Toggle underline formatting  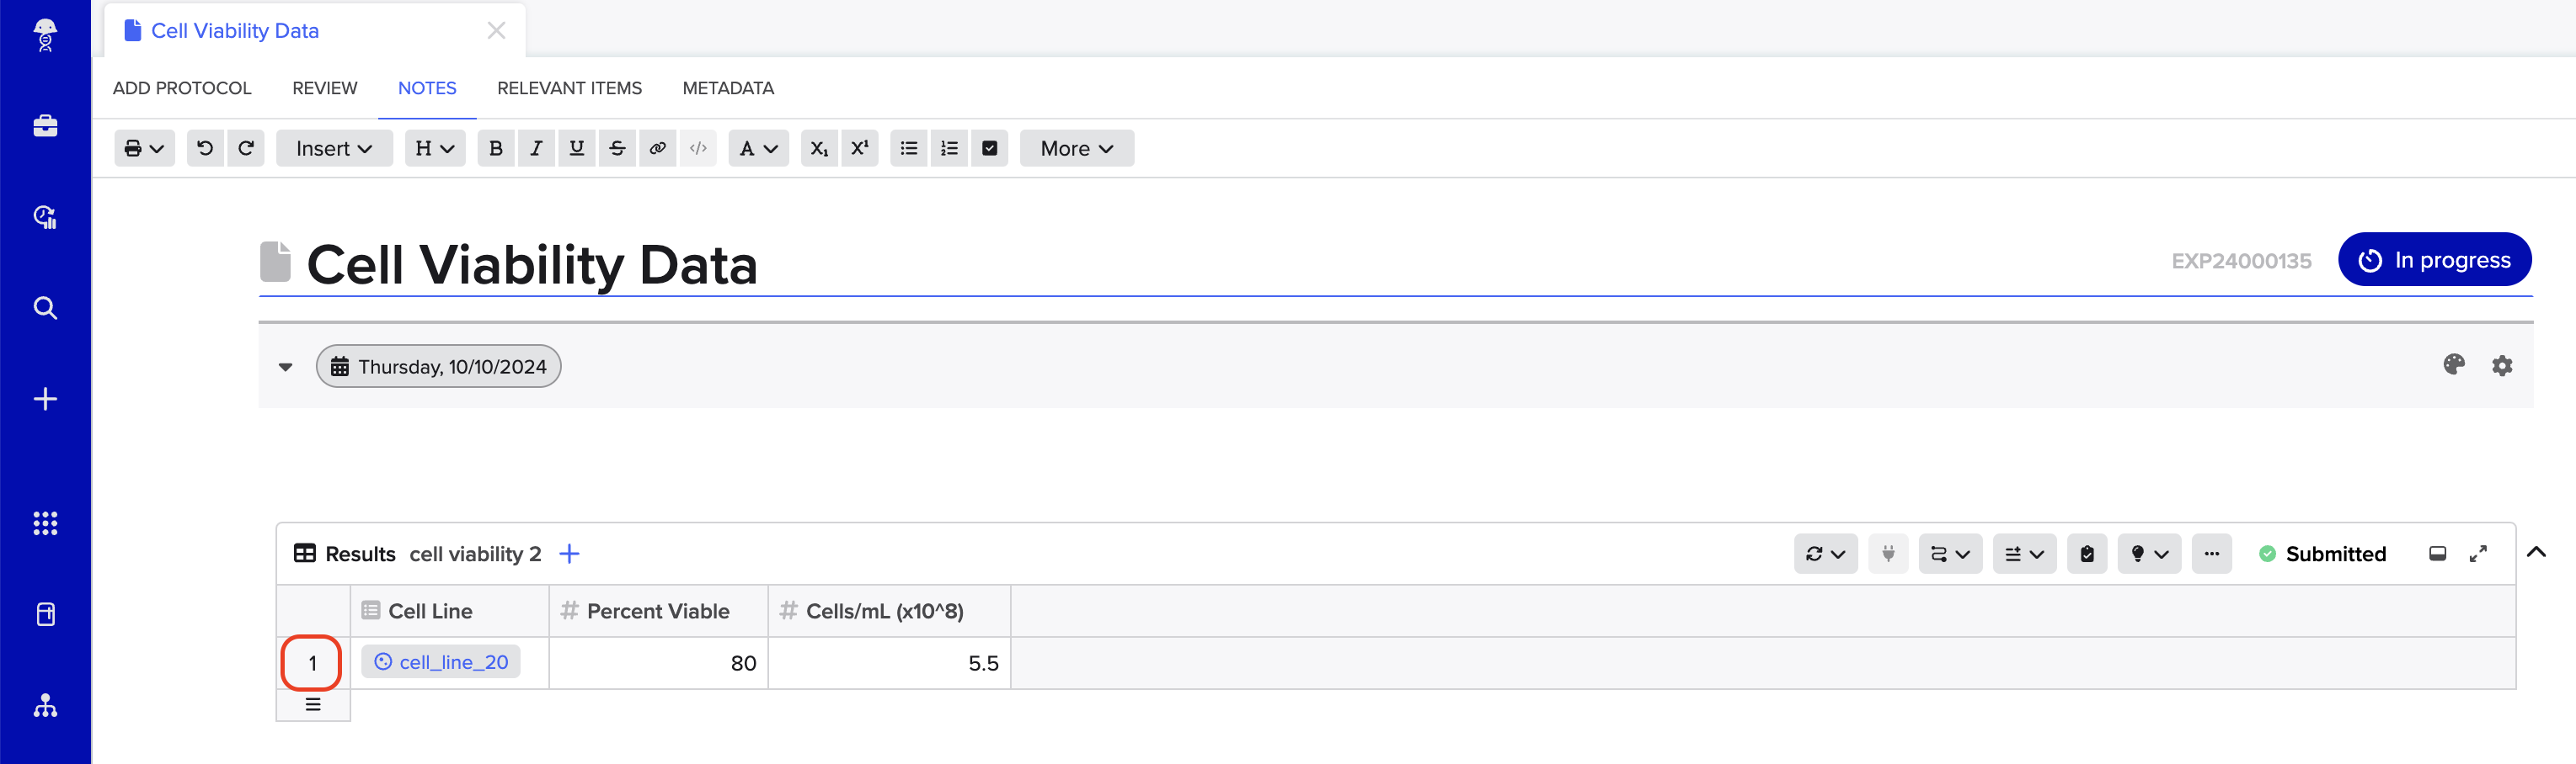(577, 148)
